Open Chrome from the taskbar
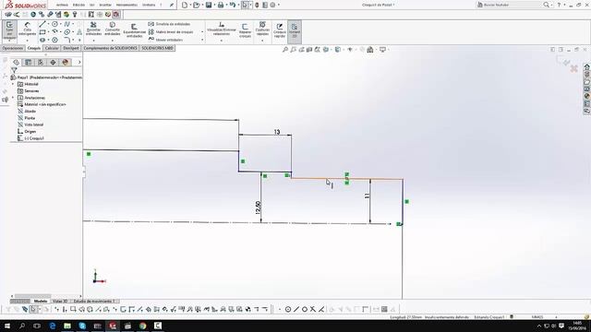Image resolution: width=591 pixels, height=332 pixels. click(x=142, y=326)
